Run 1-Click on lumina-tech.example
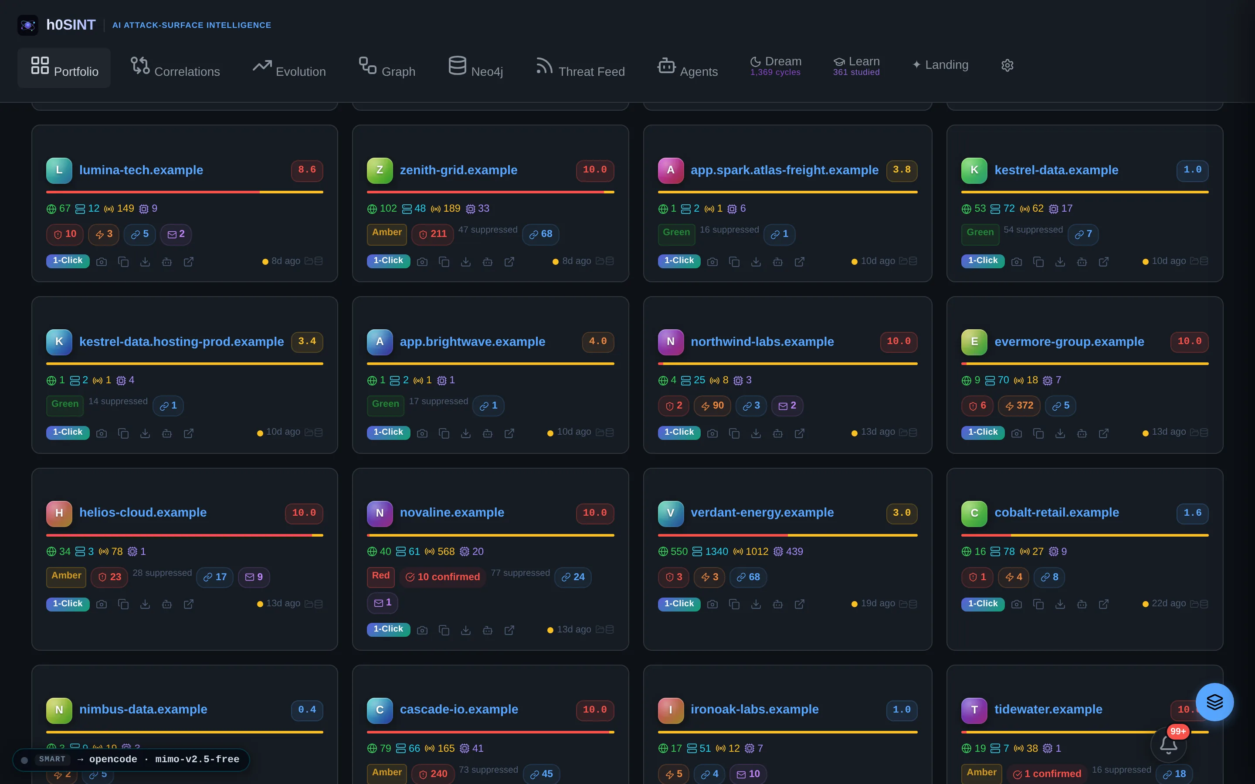 [68, 261]
